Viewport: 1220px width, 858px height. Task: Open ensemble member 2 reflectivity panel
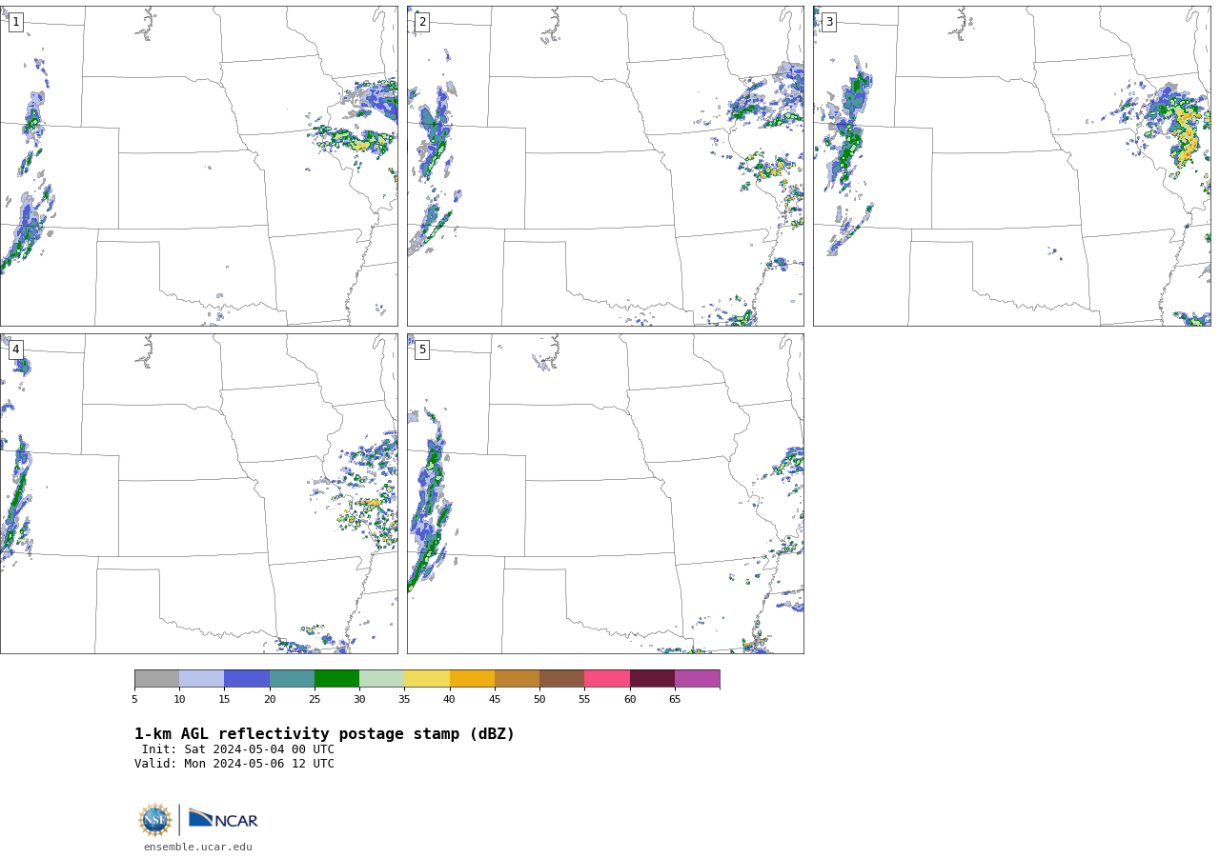pyautogui.click(x=605, y=166)
